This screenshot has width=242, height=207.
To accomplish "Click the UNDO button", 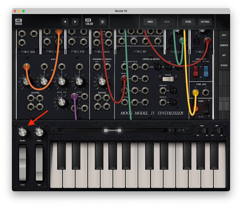I will [x=150, y=22].
